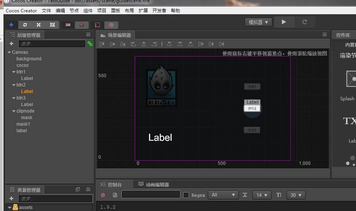Distribute nodes by vertical centers
This screenshot has width=356, height=211.
(x=180, y=44)
